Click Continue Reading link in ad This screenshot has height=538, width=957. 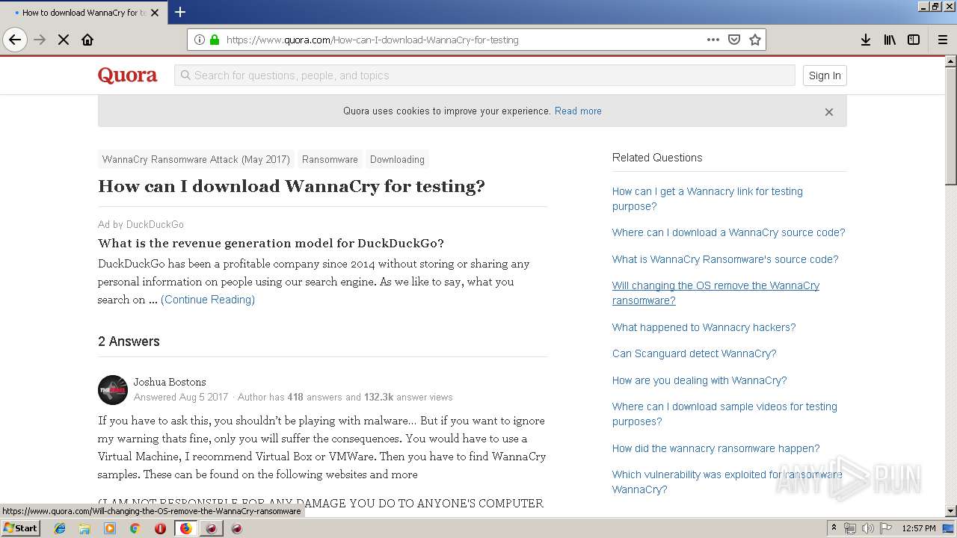point(208,300)
